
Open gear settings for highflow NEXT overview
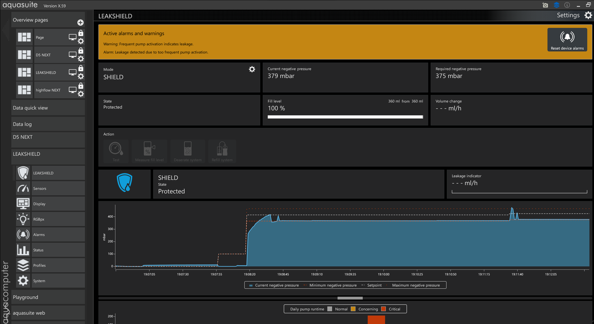81,94
